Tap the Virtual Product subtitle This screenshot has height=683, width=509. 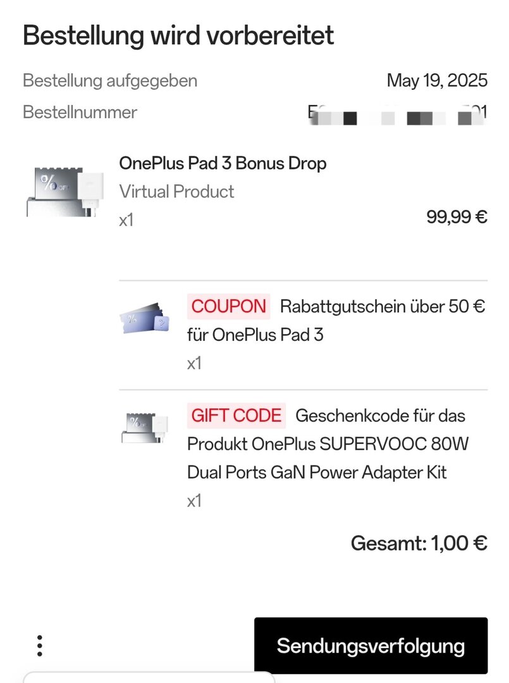177,192
